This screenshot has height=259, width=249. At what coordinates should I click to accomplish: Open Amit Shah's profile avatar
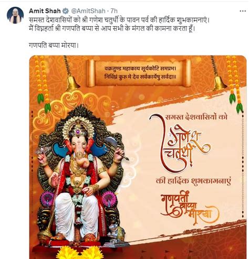point(15,15)
